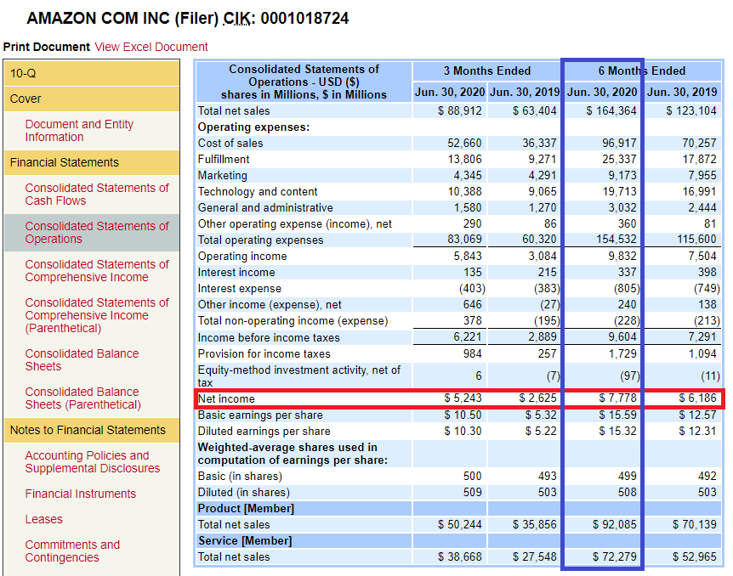733x576 pixels.
Task: Open the Financial Instruments note
Action: tap(81, 494)
